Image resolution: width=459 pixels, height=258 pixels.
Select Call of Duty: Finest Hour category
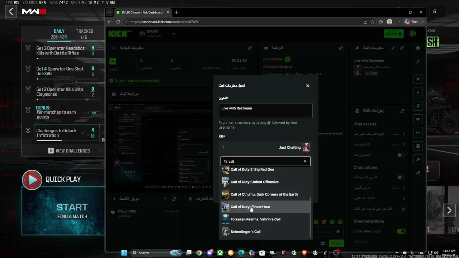coord(265,207)
